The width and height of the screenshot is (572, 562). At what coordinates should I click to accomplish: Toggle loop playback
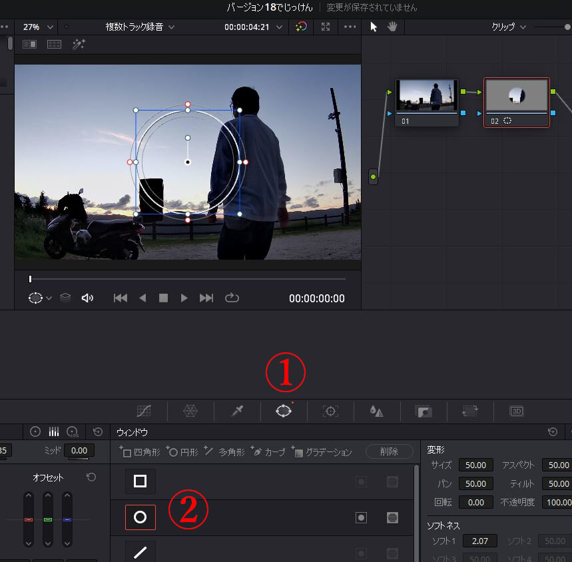click(232, 298)
